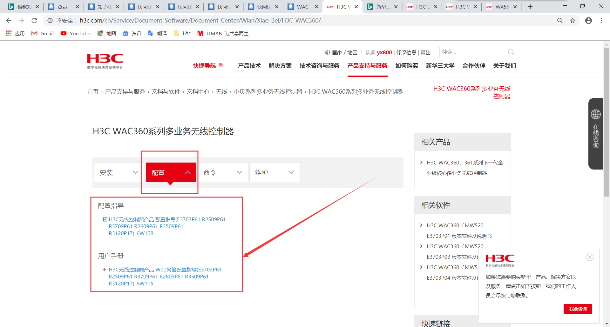Click 我要咨询 button in popup
610x327 pixels.
pos(578,309)
